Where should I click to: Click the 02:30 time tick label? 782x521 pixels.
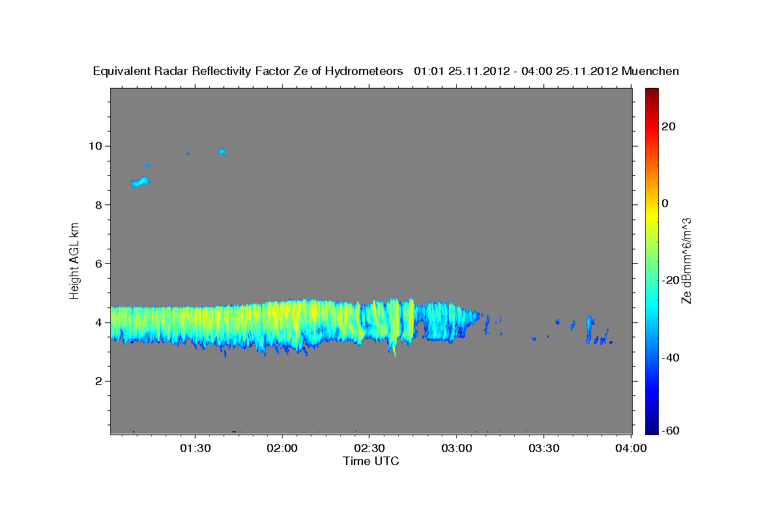(369, 448)
